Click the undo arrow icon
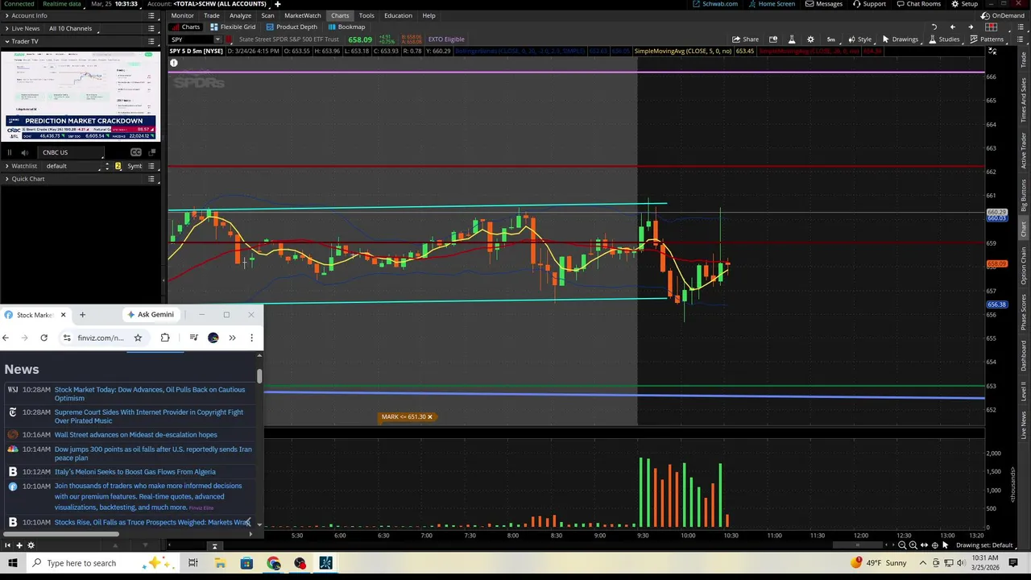 pyautogui.click(x=934, y=27)
